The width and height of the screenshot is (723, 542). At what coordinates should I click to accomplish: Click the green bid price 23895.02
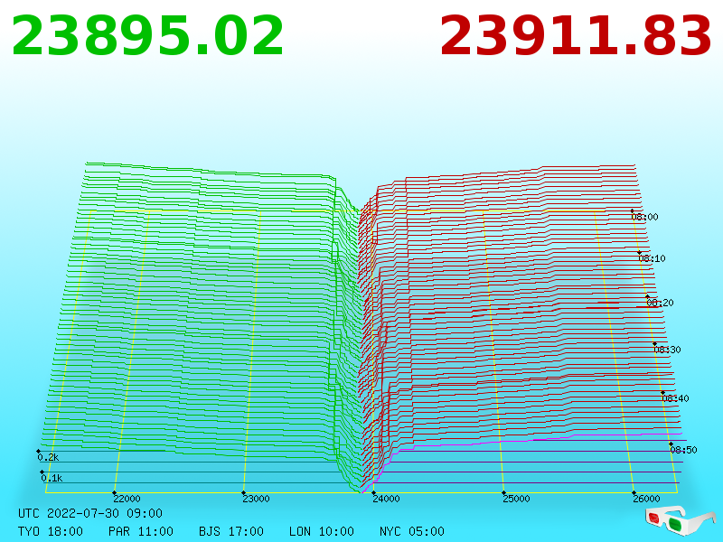147,36
